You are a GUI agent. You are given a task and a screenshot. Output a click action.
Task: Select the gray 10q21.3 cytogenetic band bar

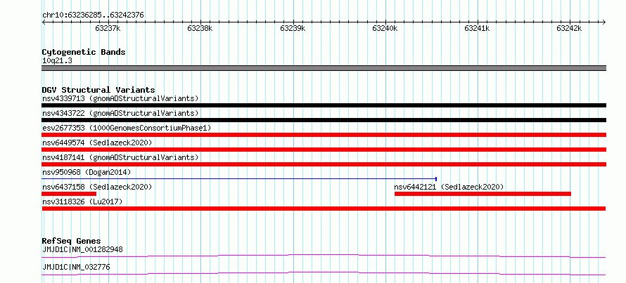pos(324,68)
